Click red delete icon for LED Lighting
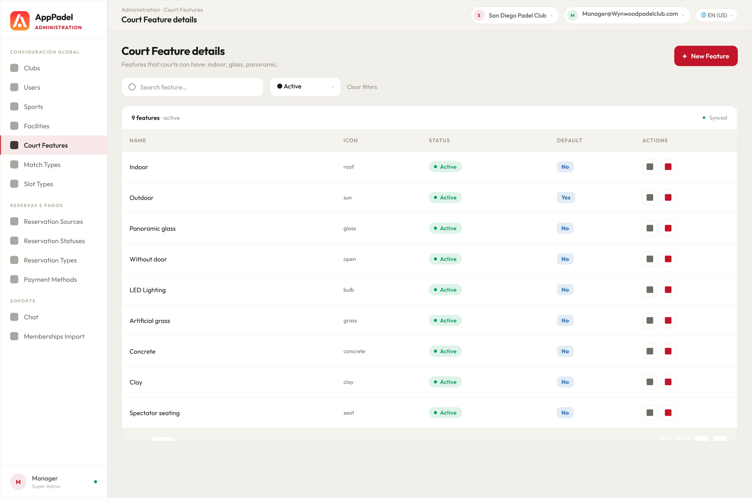The image size is (752, 498). click(x=668, y=290)
